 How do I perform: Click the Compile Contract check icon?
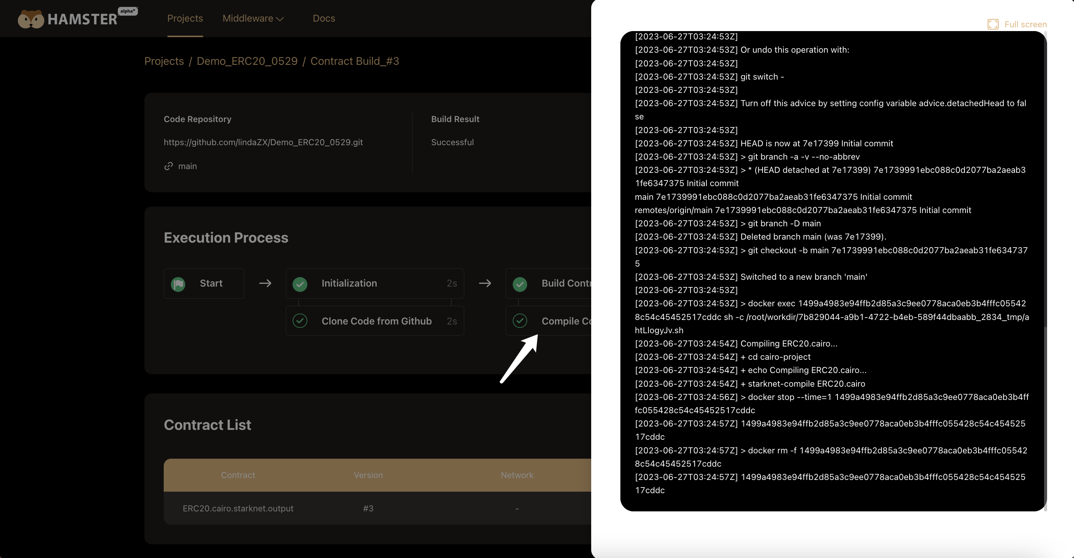(x=520, y=321)
